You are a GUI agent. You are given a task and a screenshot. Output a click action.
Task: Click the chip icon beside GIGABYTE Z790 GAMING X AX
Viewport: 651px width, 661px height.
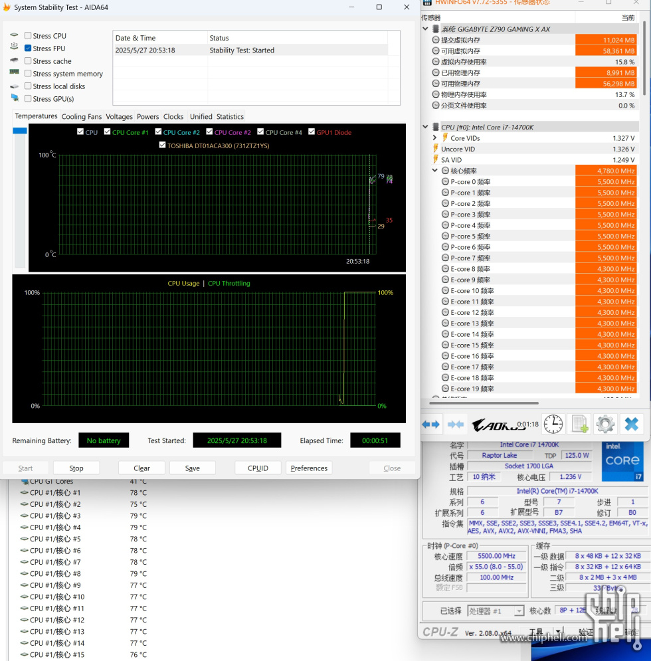tap(436, 29)
